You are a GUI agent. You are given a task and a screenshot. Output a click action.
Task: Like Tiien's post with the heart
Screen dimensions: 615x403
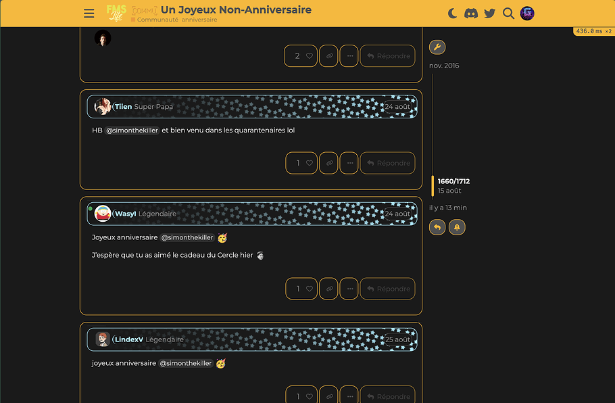tap(309, 163)
